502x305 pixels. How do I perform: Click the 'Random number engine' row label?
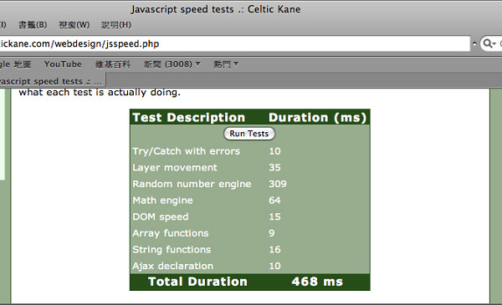coord(192,184)
